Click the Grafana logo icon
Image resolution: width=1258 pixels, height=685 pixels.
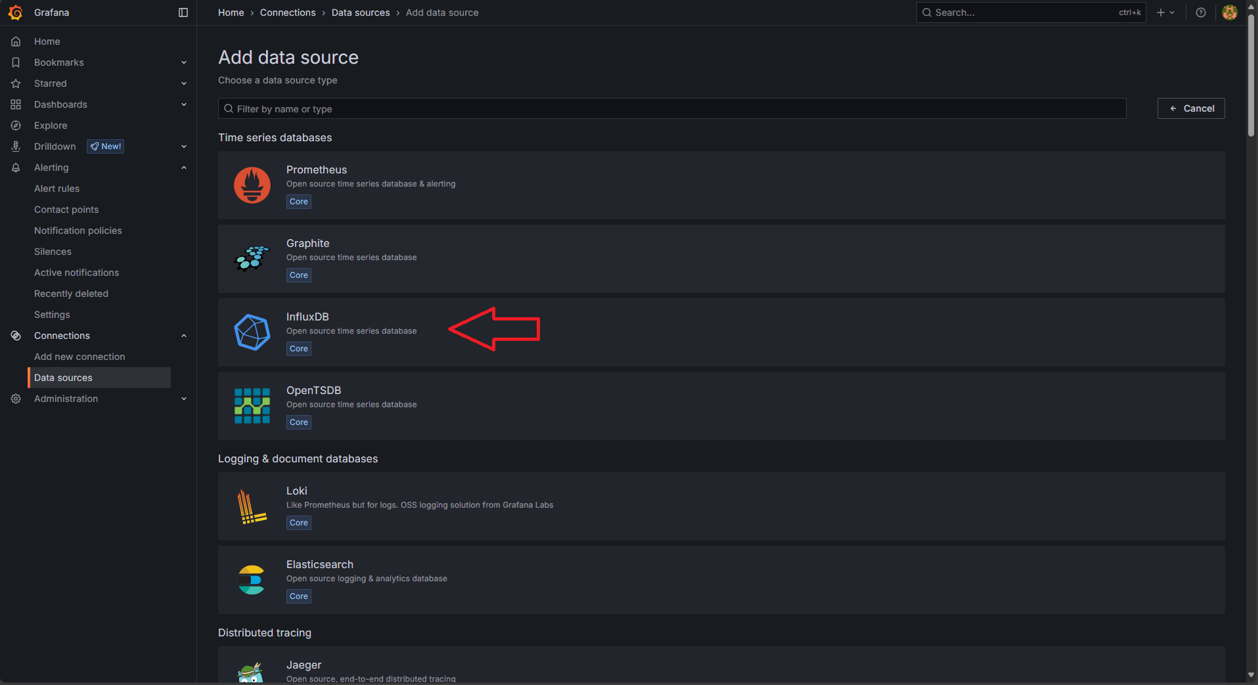click(x=15, y=12)
